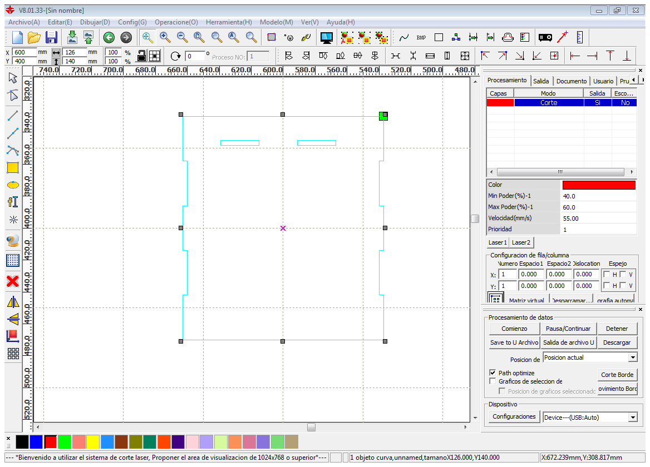
Task: Switch to the Documento tab
Action: (x=571, y=81)
